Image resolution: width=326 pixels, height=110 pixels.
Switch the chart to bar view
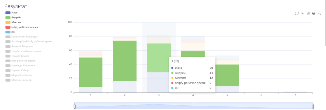308,13
